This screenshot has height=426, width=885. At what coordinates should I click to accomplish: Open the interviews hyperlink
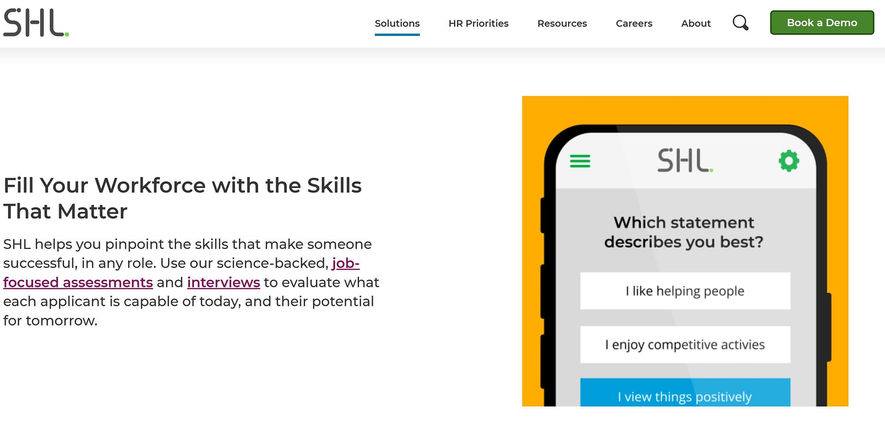224,282
